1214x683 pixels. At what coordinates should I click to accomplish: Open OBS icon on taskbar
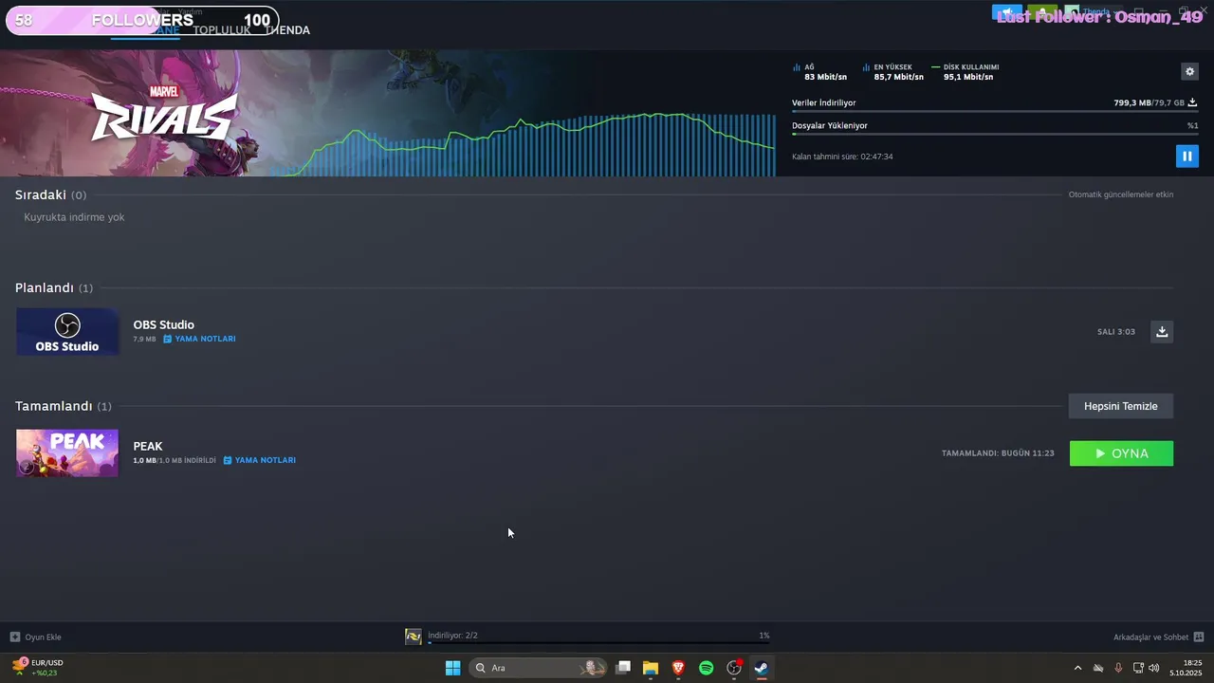734,668
